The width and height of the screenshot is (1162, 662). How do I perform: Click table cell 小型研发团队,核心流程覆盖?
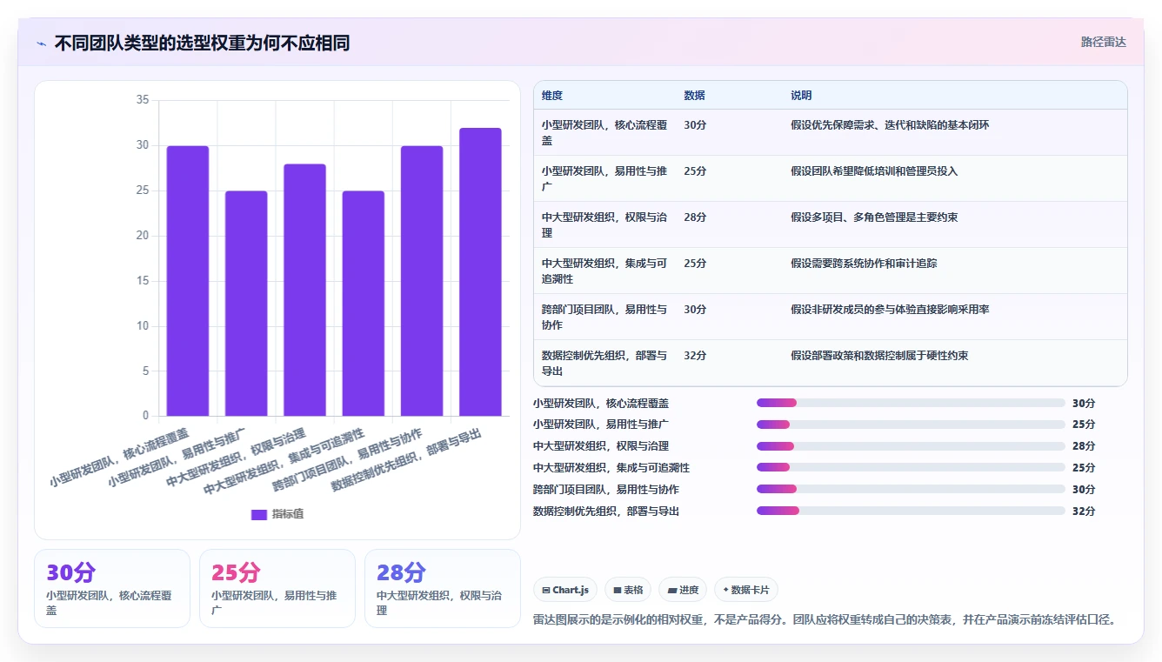pyautogui.click(x=604, y=132)
